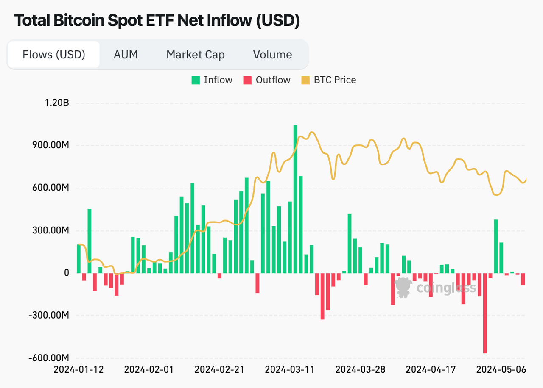Image resolution: width=543 pixels, height=388 pixels.
Task: Toggle the Inflow series in legend
Action: [x=212, y=80]
